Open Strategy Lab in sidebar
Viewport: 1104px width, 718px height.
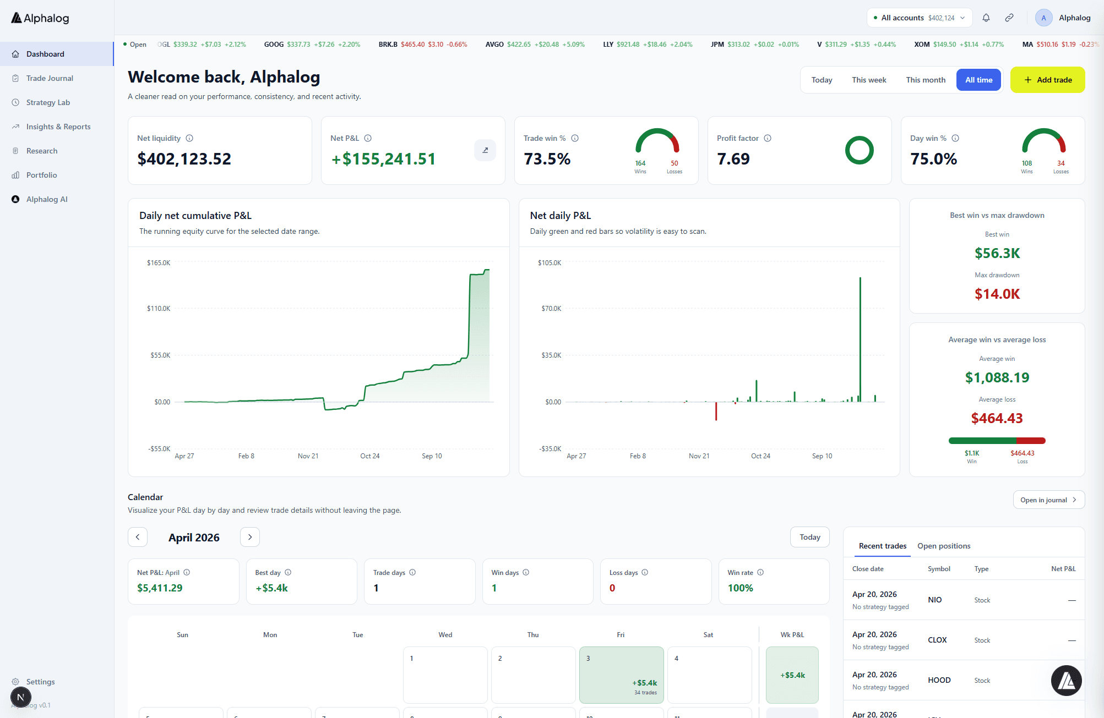coord(57,102)
